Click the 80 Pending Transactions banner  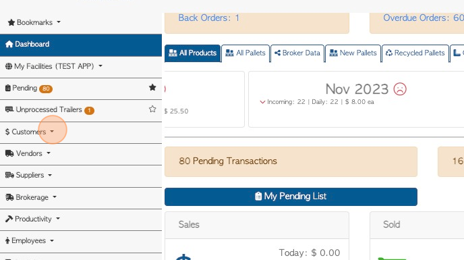[291, 161]
